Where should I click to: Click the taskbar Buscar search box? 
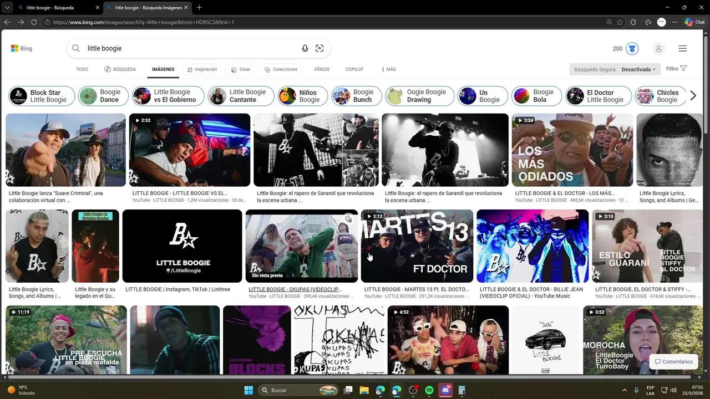(x=300, y=390)
